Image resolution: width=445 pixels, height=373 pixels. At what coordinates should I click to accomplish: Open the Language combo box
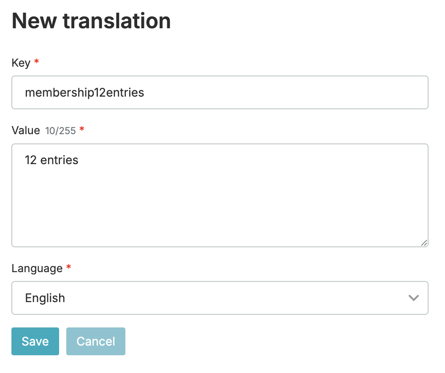point(220,298)
